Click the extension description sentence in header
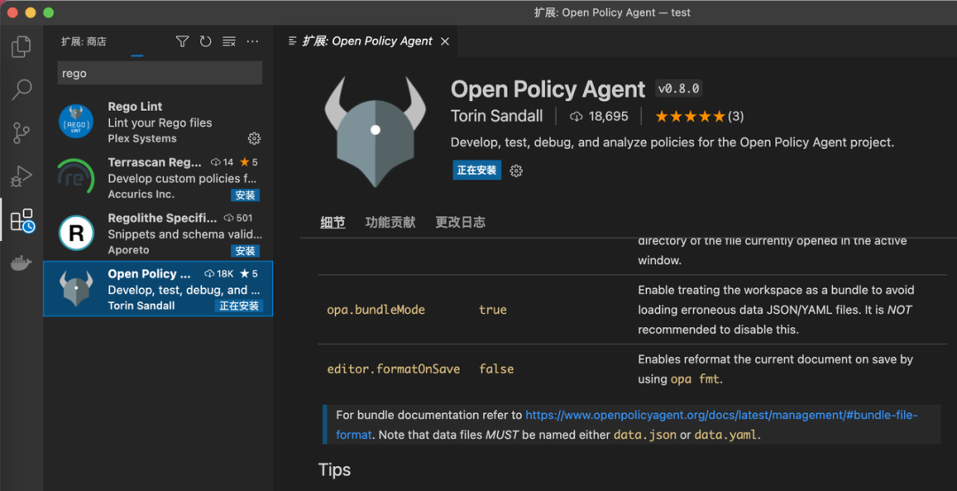 tap(672, 143)
